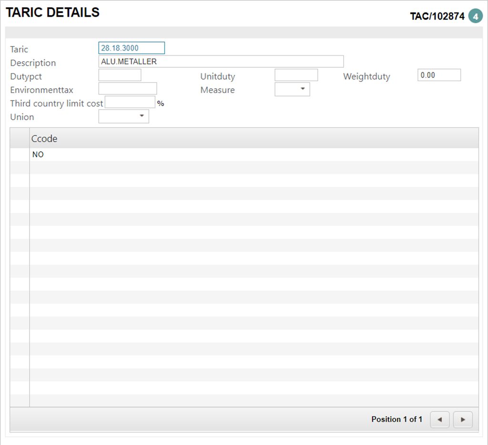The image size is (488, 445).
Task: Expand the Union dropdown
Action: [124, 116]
